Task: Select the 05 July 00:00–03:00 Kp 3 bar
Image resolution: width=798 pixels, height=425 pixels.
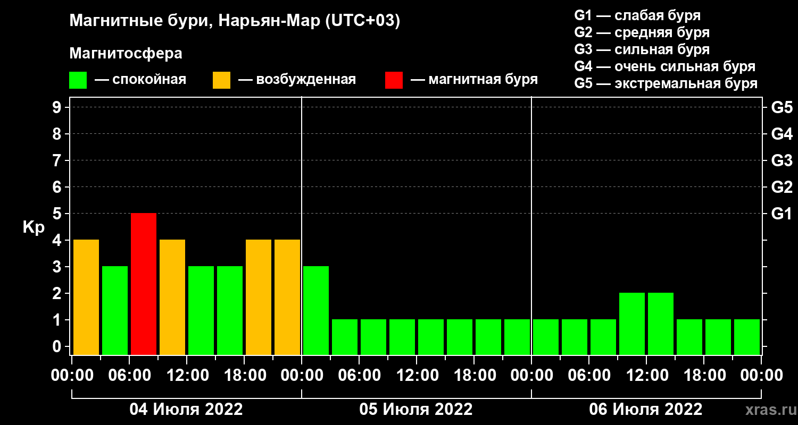Action: point(316,310)
